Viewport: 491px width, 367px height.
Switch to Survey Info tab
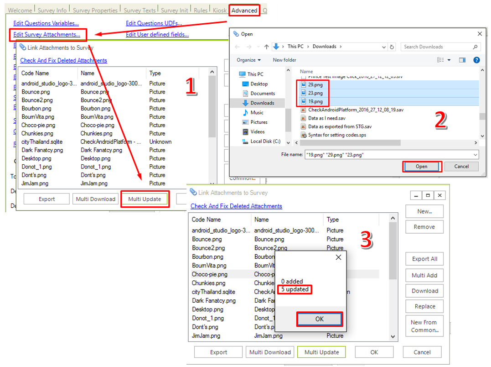pyautogui.click(x=52, y=10)
